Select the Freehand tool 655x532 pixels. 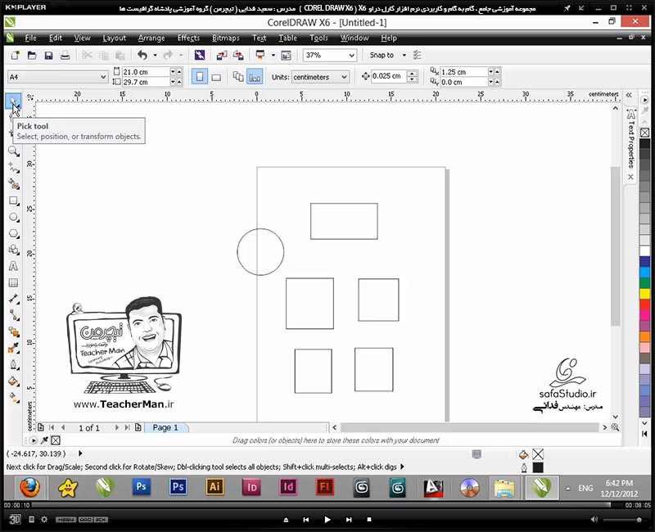pyautogui.click(x=13, y=168)
